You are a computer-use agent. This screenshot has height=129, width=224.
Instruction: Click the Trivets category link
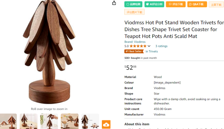click(x=153, y=51)
